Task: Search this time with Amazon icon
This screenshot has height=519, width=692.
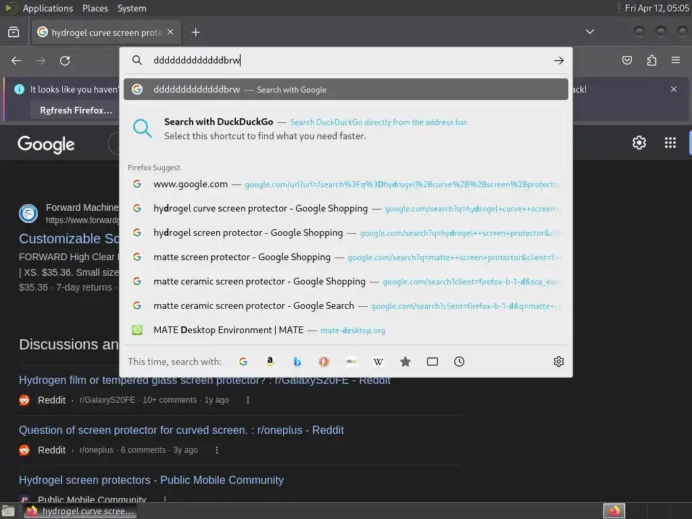Action: tap(270, 362)
